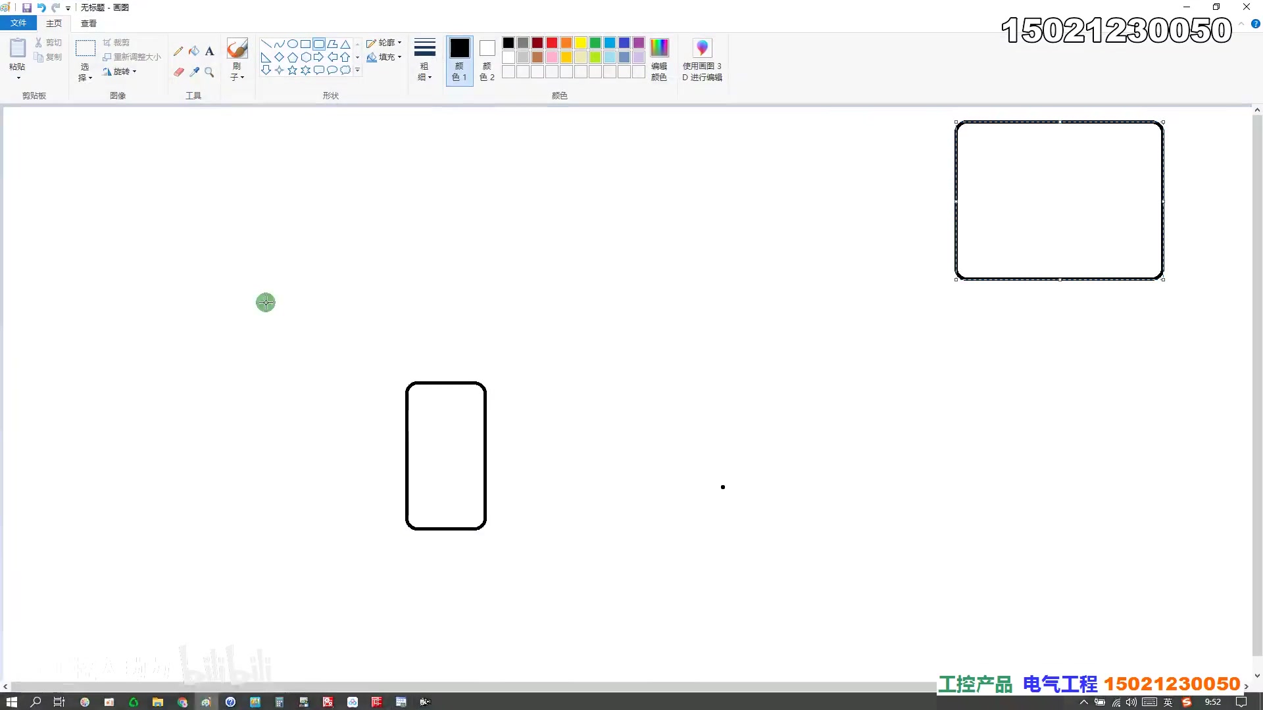This screenshot has height=710, width=1263.
Task: Select the Color picker eyedropper tool
Action: click(194, 72)
